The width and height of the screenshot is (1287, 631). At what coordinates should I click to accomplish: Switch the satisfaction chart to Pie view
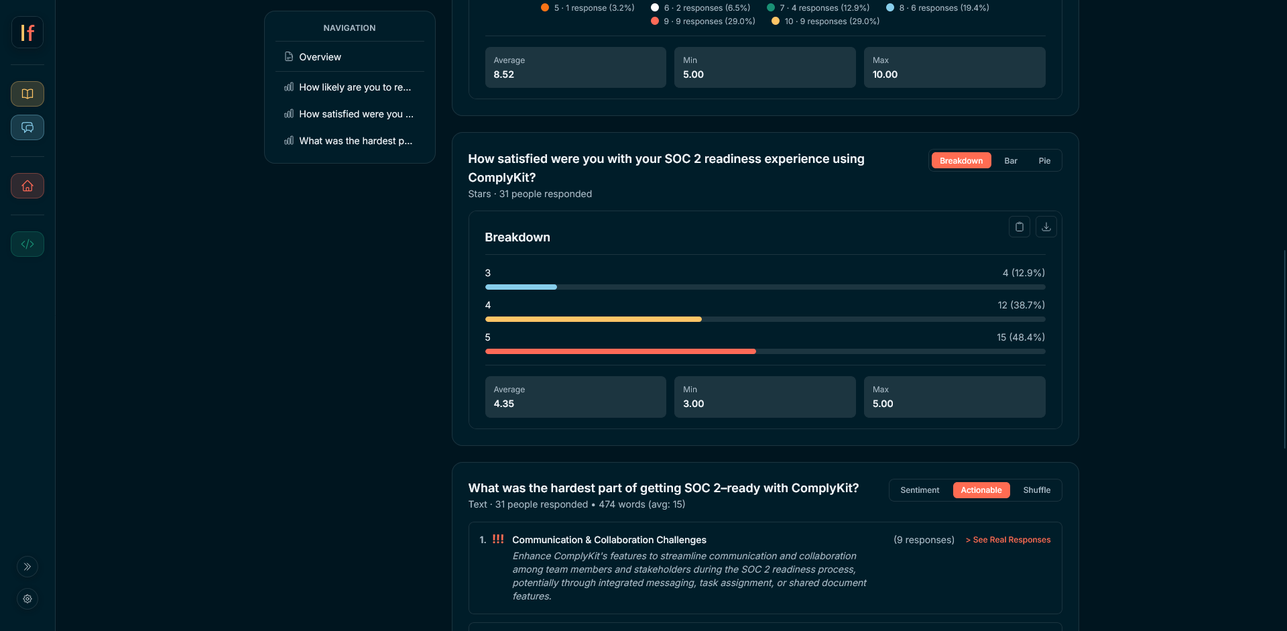click(1044, 160)
